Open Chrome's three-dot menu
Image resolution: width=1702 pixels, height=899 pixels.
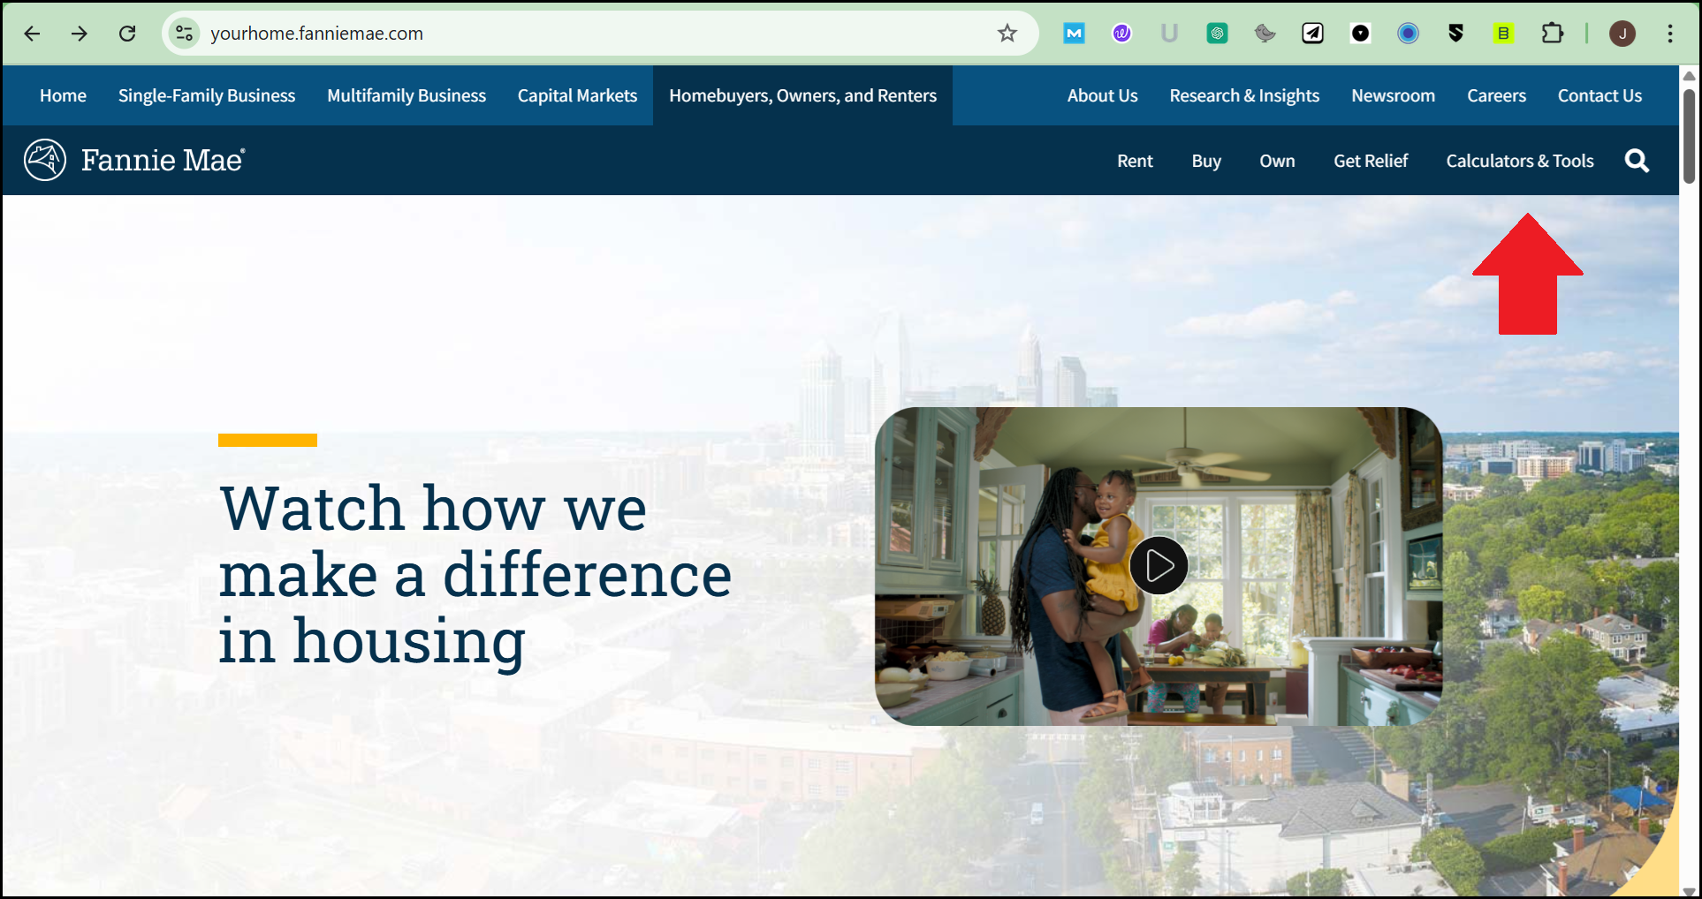[1670, 34]
